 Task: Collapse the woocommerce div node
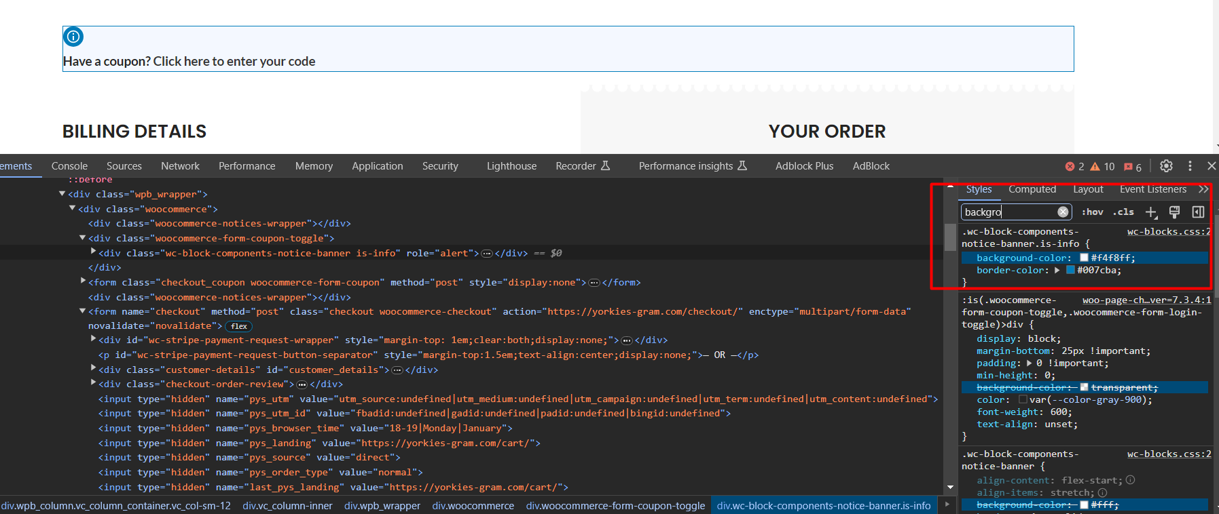coord(72,209)
